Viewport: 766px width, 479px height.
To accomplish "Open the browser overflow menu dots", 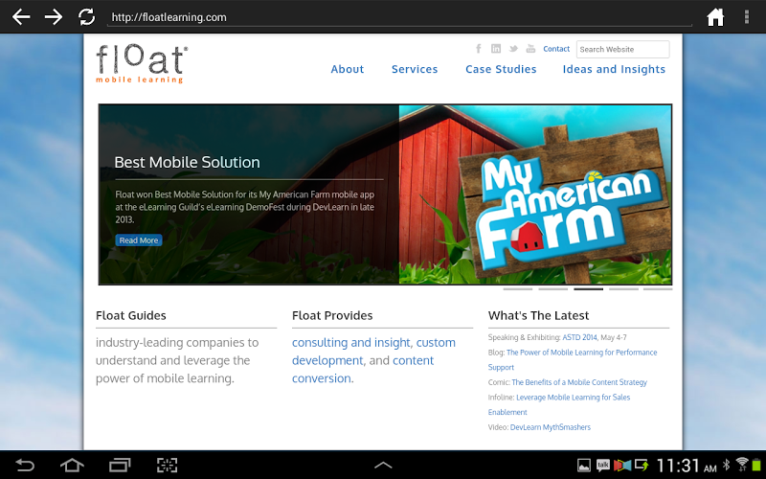I will tap(747, 17).
